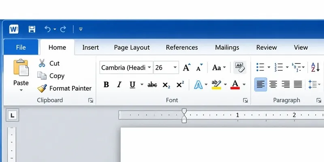This screenshot has height=162, width=324.
Task: Expand the Paste options arrow
Action: 21,90
